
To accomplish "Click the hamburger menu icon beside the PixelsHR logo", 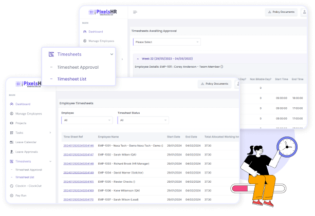I will point(135,12).
